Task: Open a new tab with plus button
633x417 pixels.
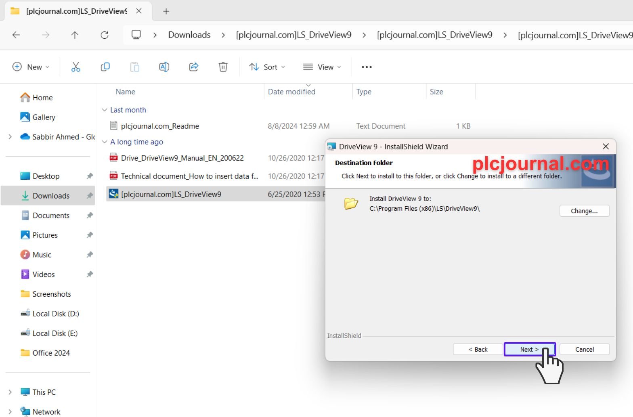Action: click(x=166, y=11)
